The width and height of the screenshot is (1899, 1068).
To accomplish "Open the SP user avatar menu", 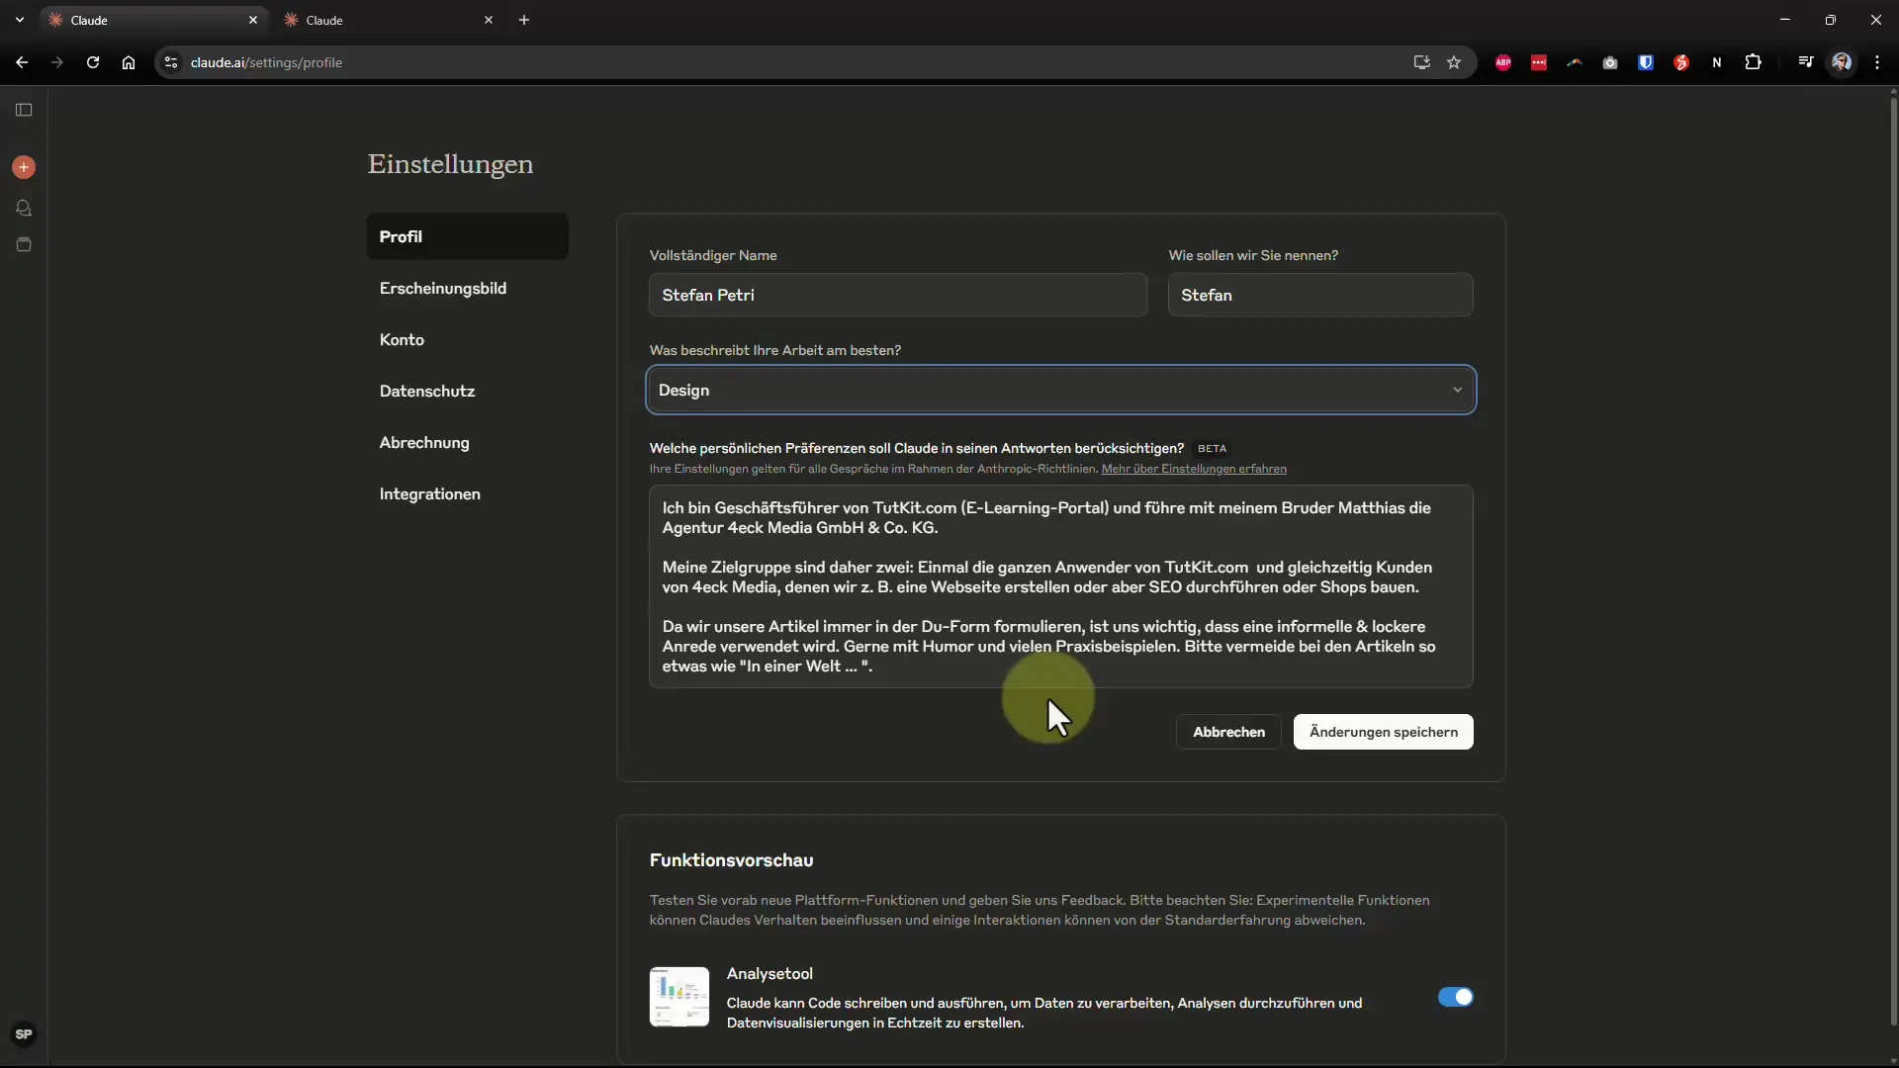I will 24,1034.
